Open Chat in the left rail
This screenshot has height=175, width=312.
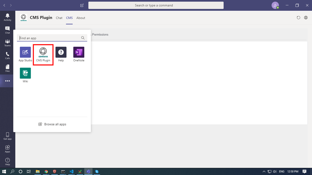[x=7, y=30]
